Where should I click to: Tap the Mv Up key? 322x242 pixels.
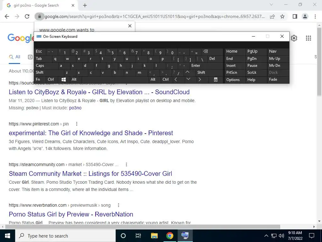278,59
